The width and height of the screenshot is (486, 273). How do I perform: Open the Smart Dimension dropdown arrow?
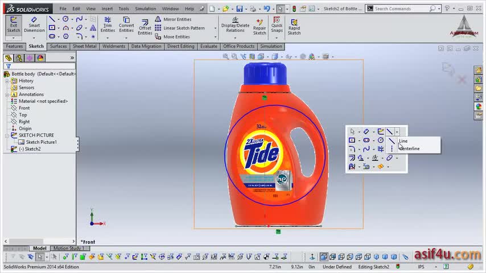[x=34, y=38]
